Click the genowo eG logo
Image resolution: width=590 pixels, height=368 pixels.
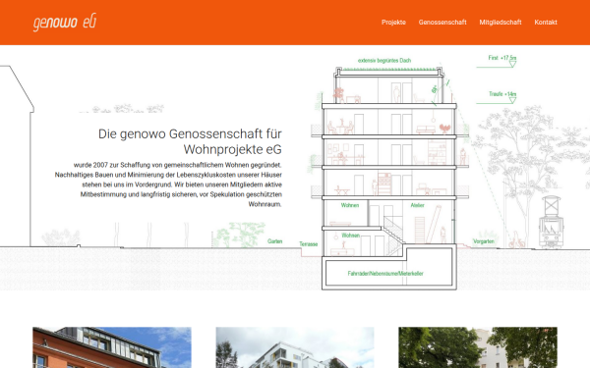65,23
